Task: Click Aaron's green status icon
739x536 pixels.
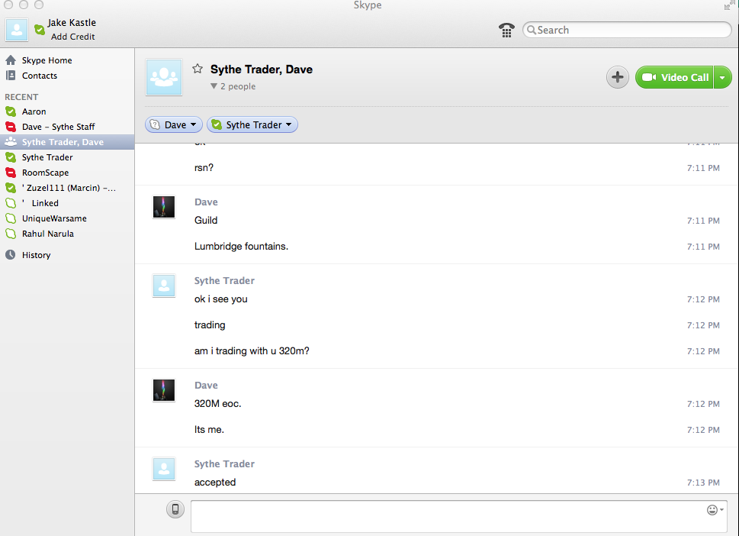Action: click(x=11, y=111)
